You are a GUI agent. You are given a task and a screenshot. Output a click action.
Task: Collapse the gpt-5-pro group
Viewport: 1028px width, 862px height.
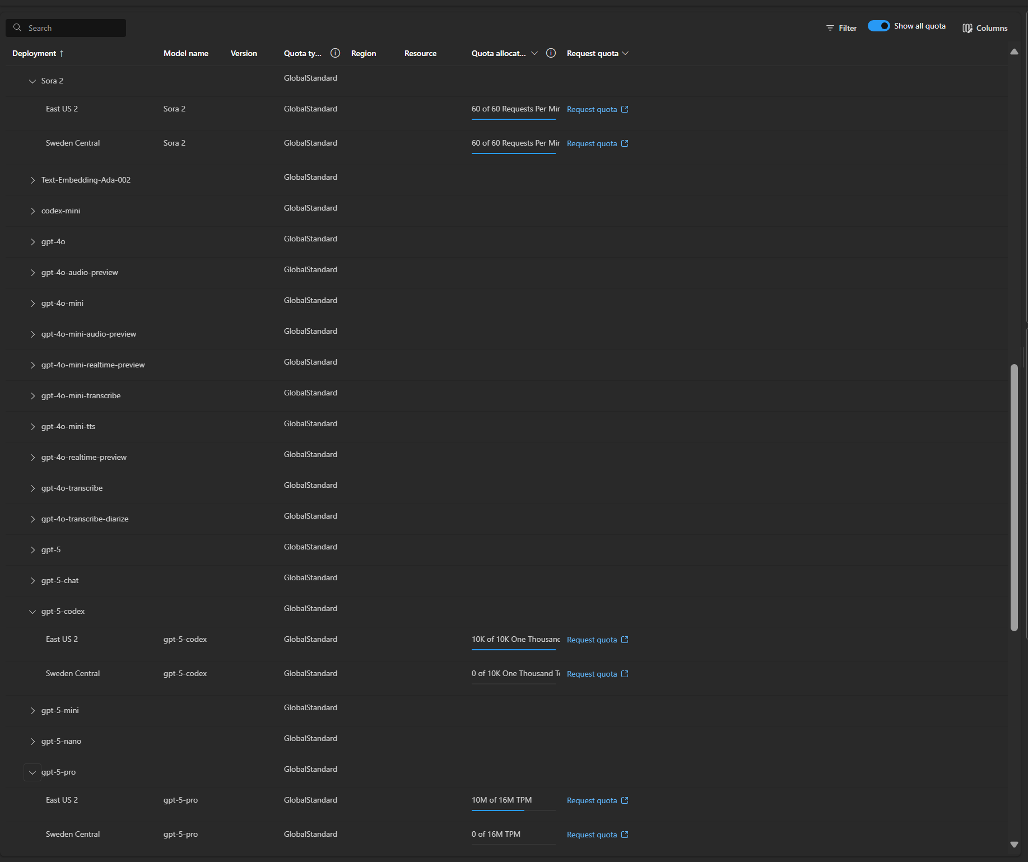point(32,772)
